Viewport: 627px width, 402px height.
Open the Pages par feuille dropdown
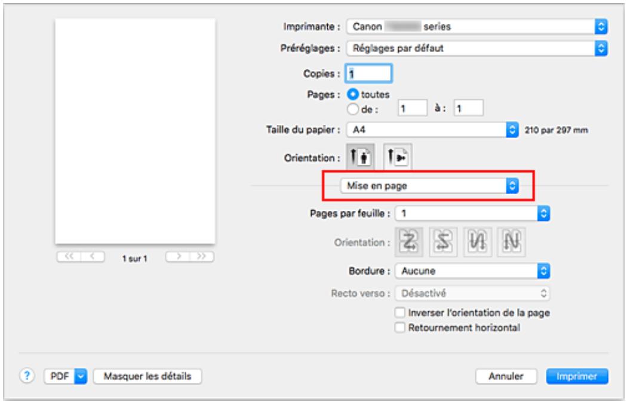click(473, 213)
